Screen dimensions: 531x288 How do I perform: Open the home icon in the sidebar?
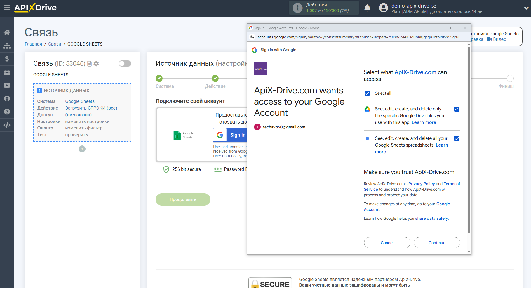[7, 32]
